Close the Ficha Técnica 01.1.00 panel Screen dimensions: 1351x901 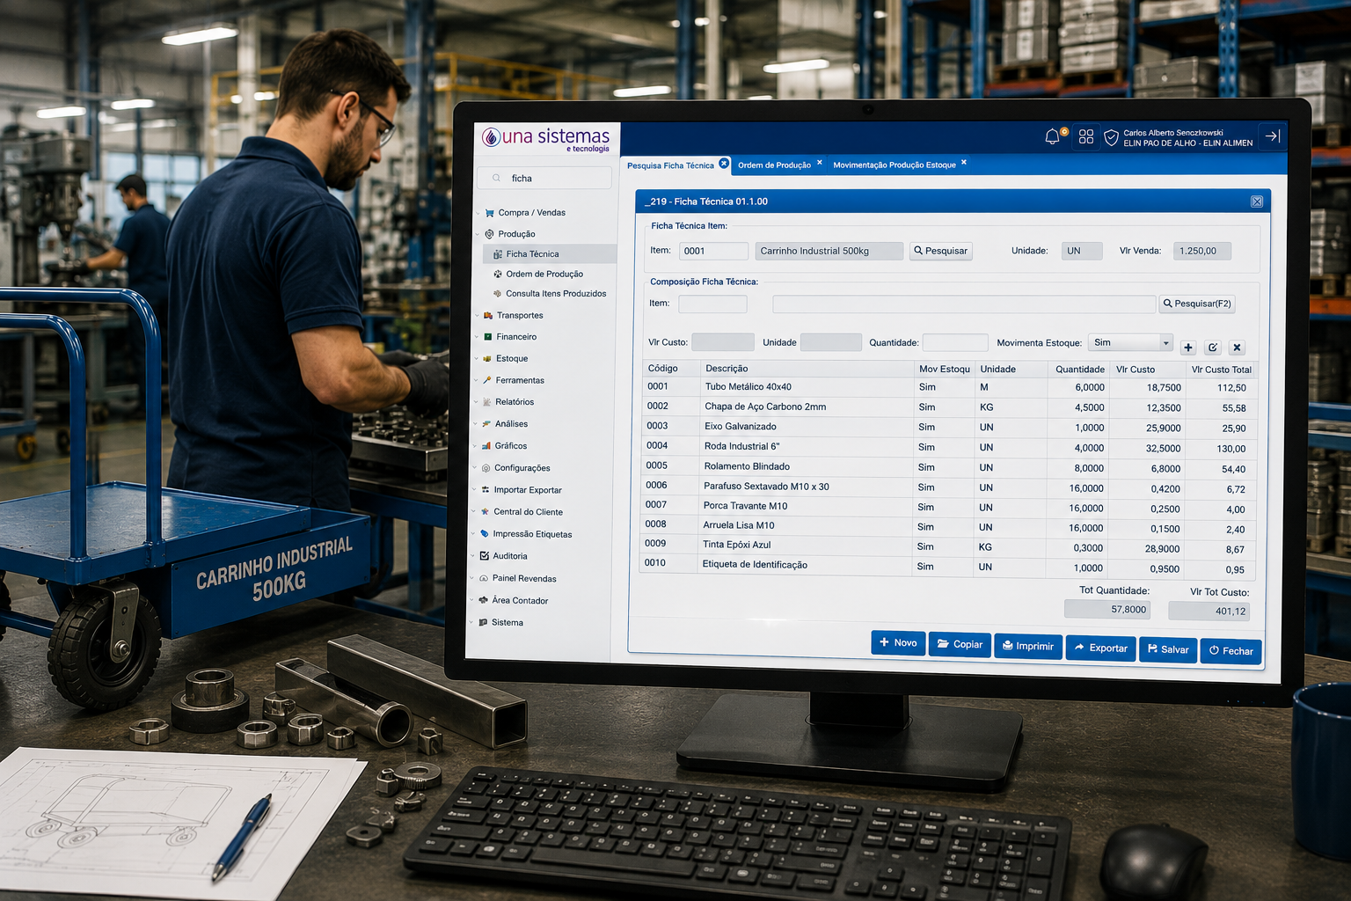click(1257, 201)
